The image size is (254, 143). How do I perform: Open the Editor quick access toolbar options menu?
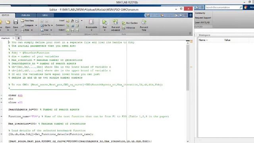190,15
